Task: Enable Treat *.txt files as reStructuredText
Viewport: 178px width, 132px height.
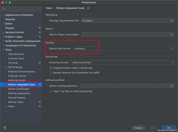Action: pyautogui.click(x=51, y=91)
